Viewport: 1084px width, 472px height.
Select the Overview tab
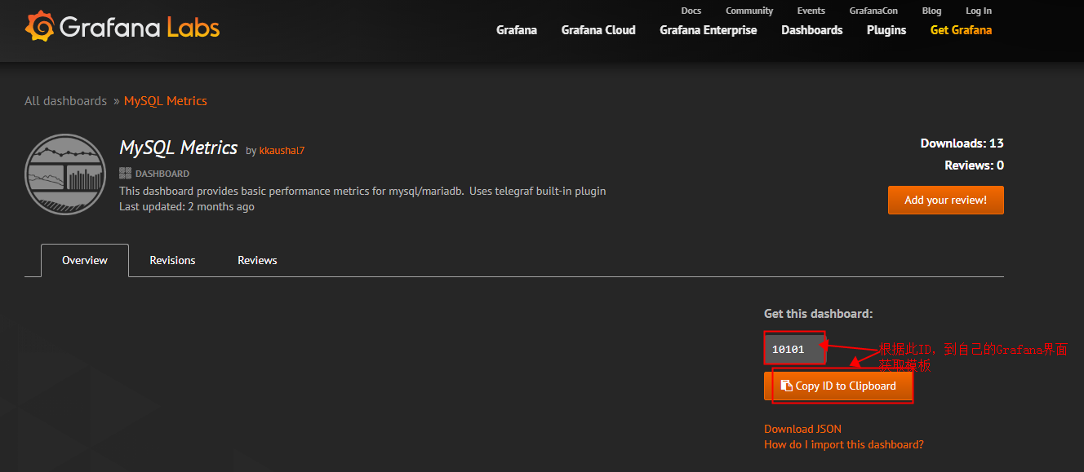click(x=85, y=260)
